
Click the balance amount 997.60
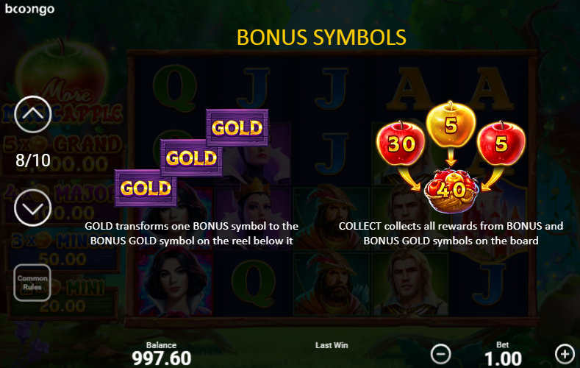(161, 358)
